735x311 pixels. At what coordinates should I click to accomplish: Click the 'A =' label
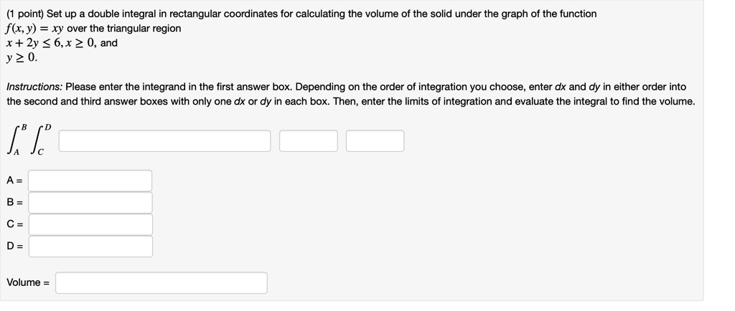pyautogui.click(x=14, y=181)
